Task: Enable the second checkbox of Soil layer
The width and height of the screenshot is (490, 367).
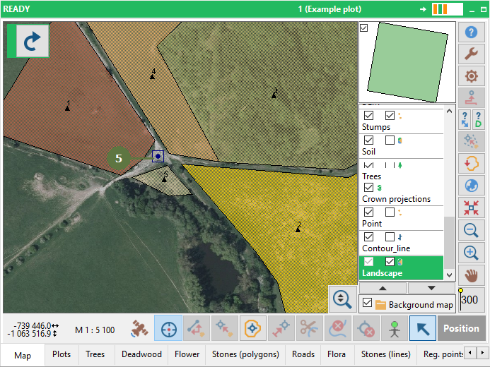Action: click(x=390, y=140)
